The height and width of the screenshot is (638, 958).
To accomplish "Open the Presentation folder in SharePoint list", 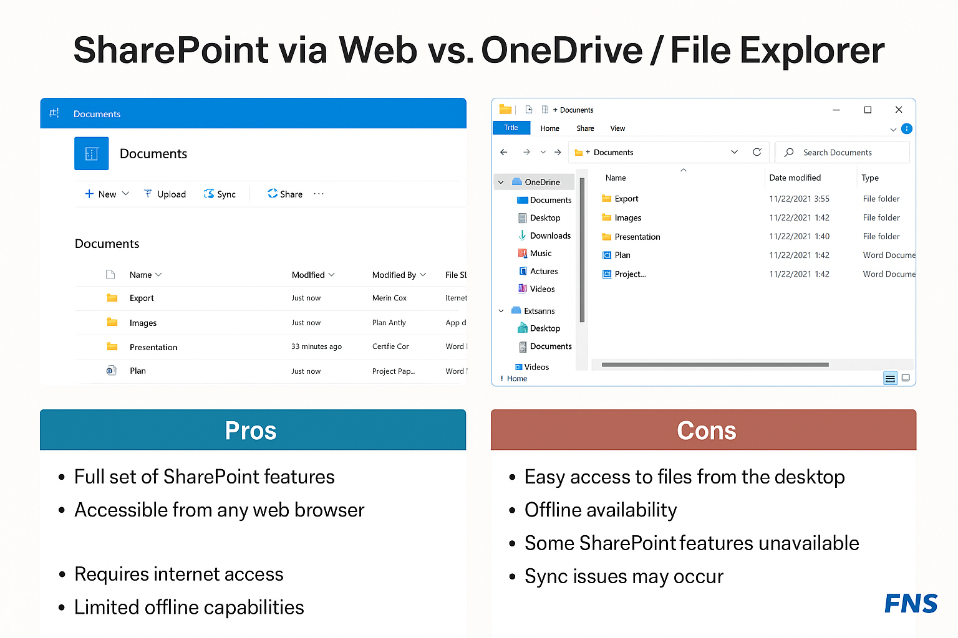I will click(x=153, y=347).
